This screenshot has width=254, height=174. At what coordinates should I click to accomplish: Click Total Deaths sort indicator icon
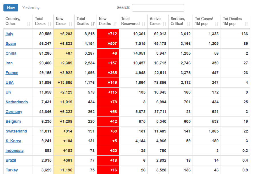point(93,24)
